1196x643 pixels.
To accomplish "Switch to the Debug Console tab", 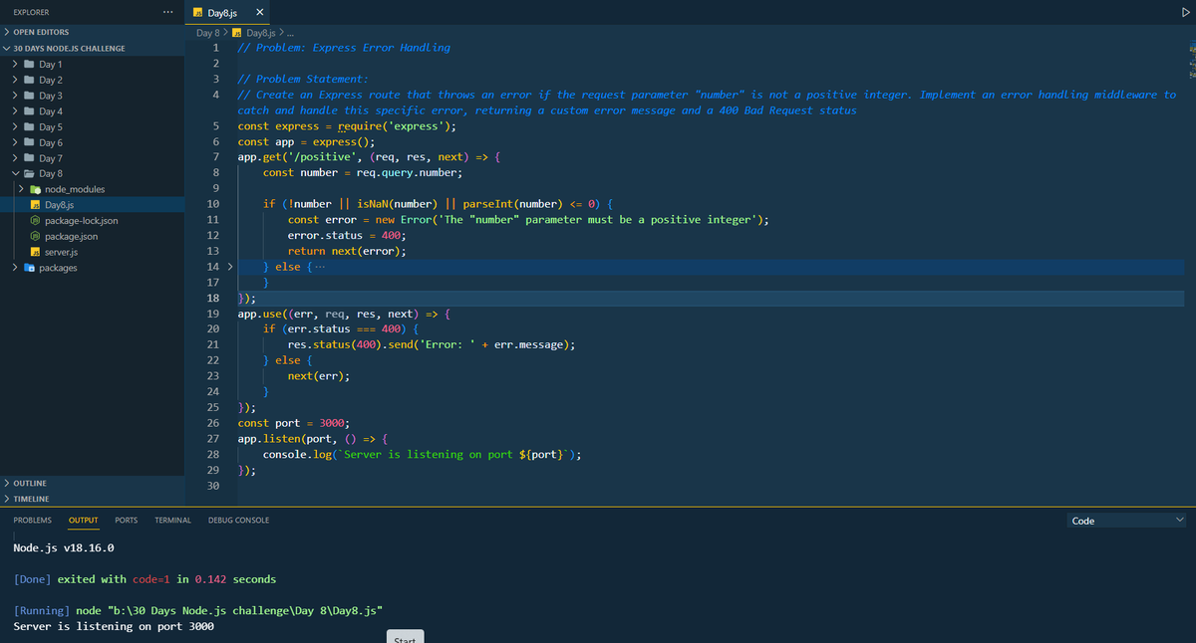I will (238, 521).
